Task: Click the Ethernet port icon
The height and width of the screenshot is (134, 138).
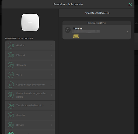Action: coord(11,55)
